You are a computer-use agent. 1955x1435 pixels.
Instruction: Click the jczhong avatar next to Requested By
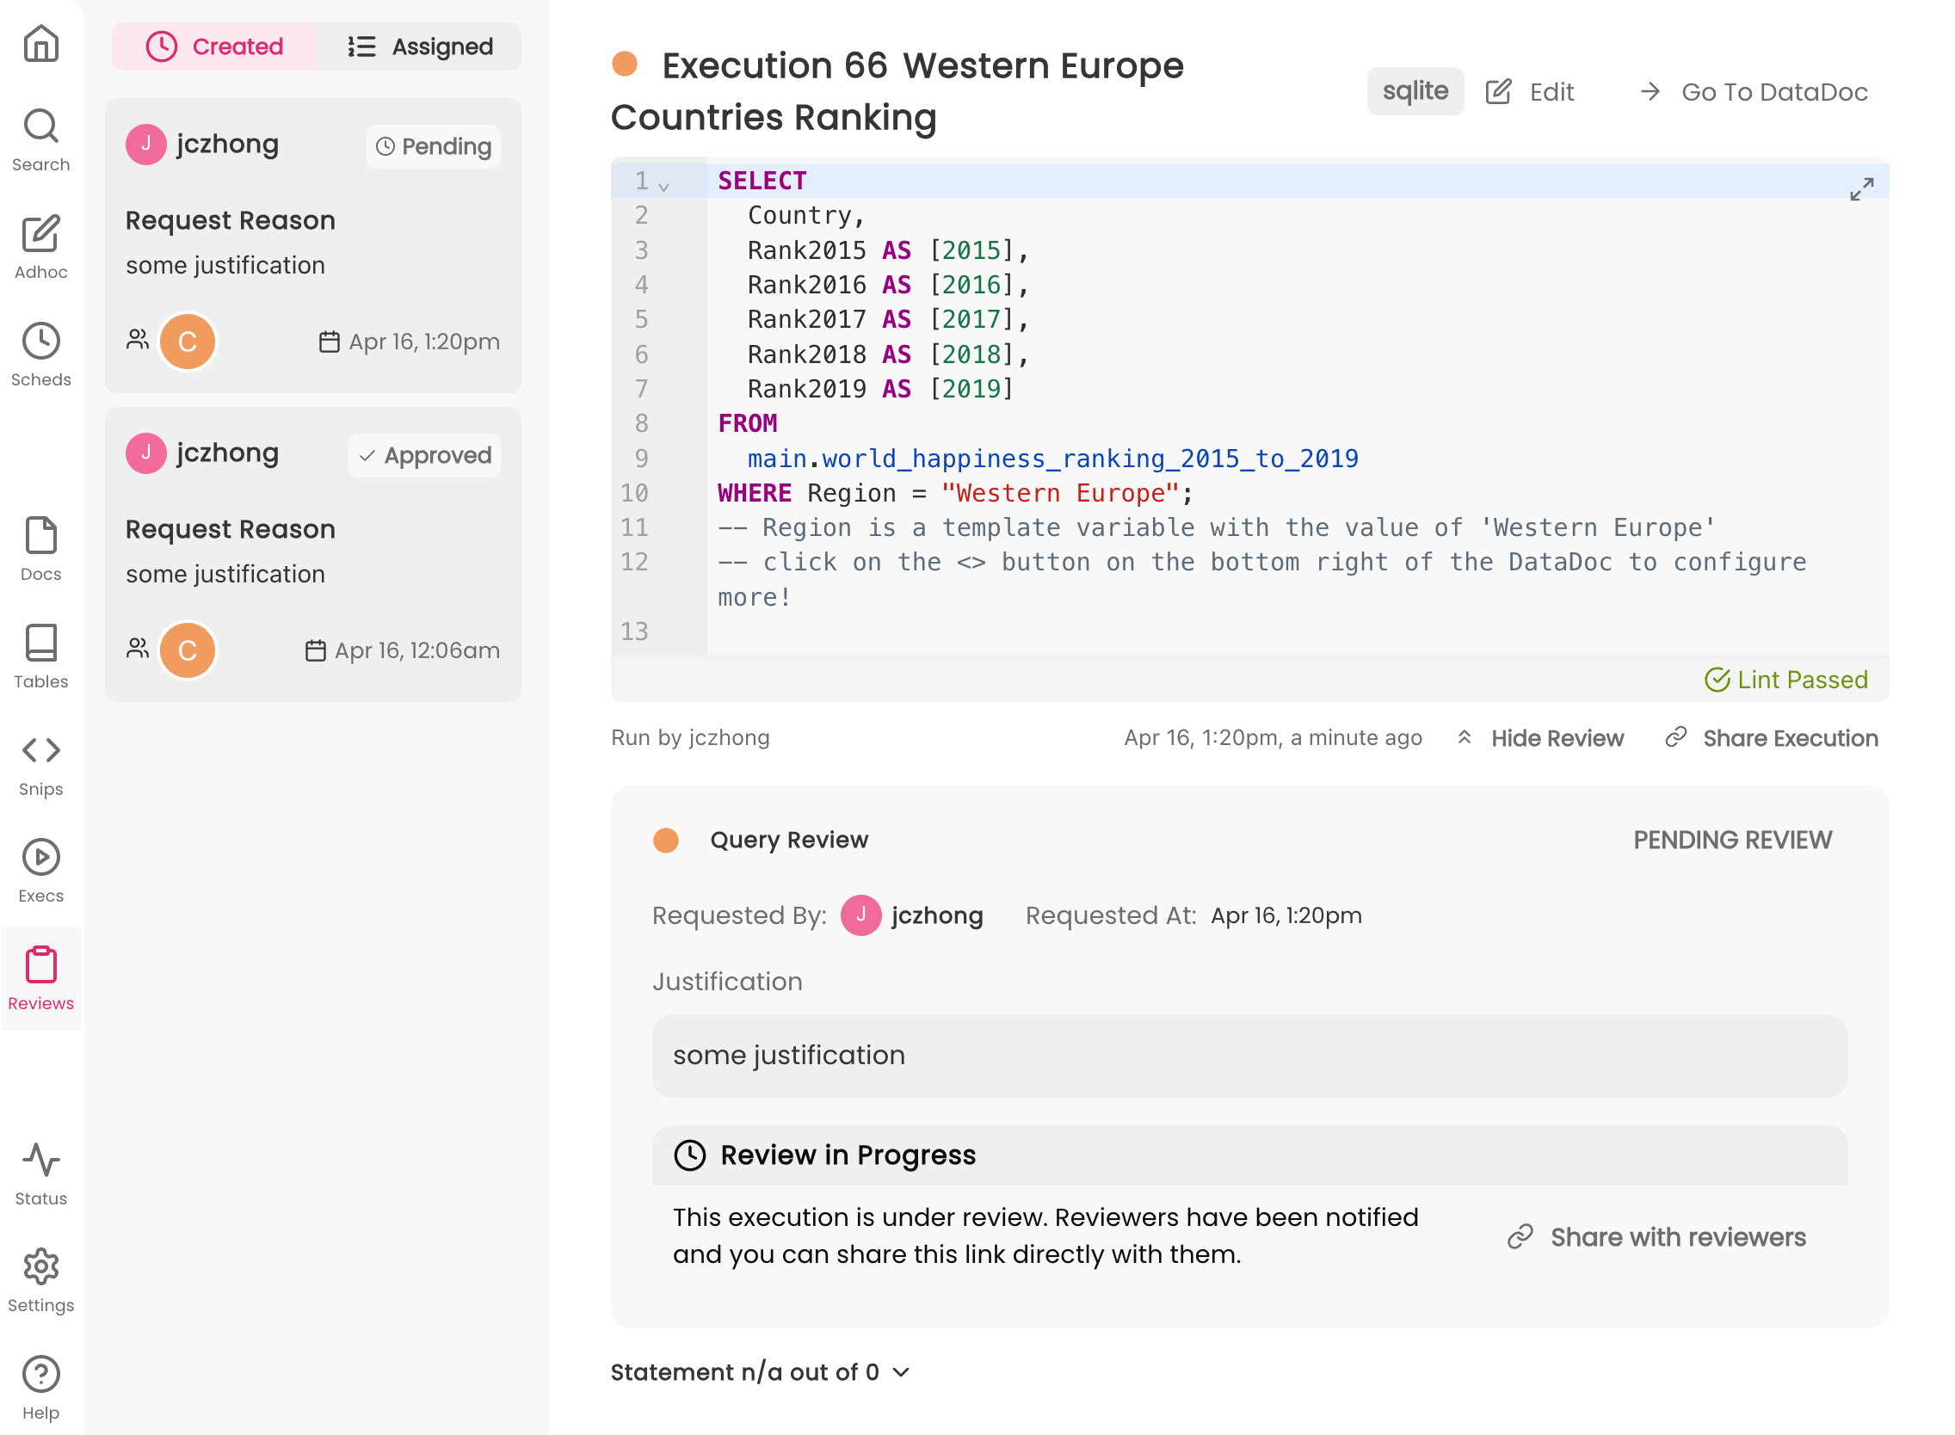861,915
